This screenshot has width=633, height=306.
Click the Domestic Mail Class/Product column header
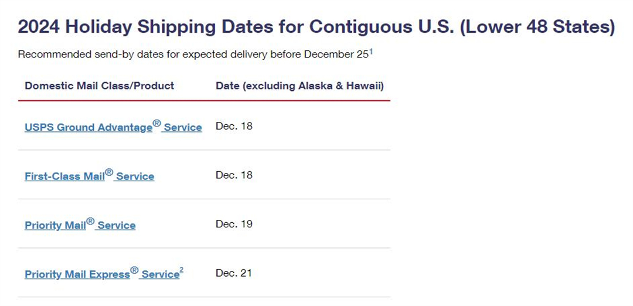[x=99, y=86]
